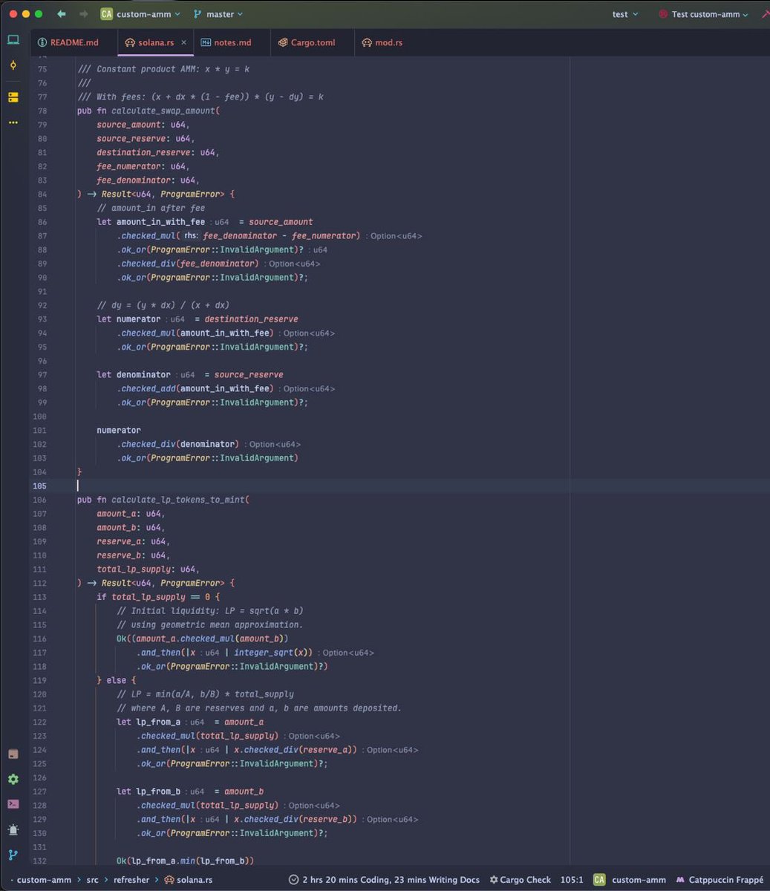Click the CA badge in status bar

(598, 880)
